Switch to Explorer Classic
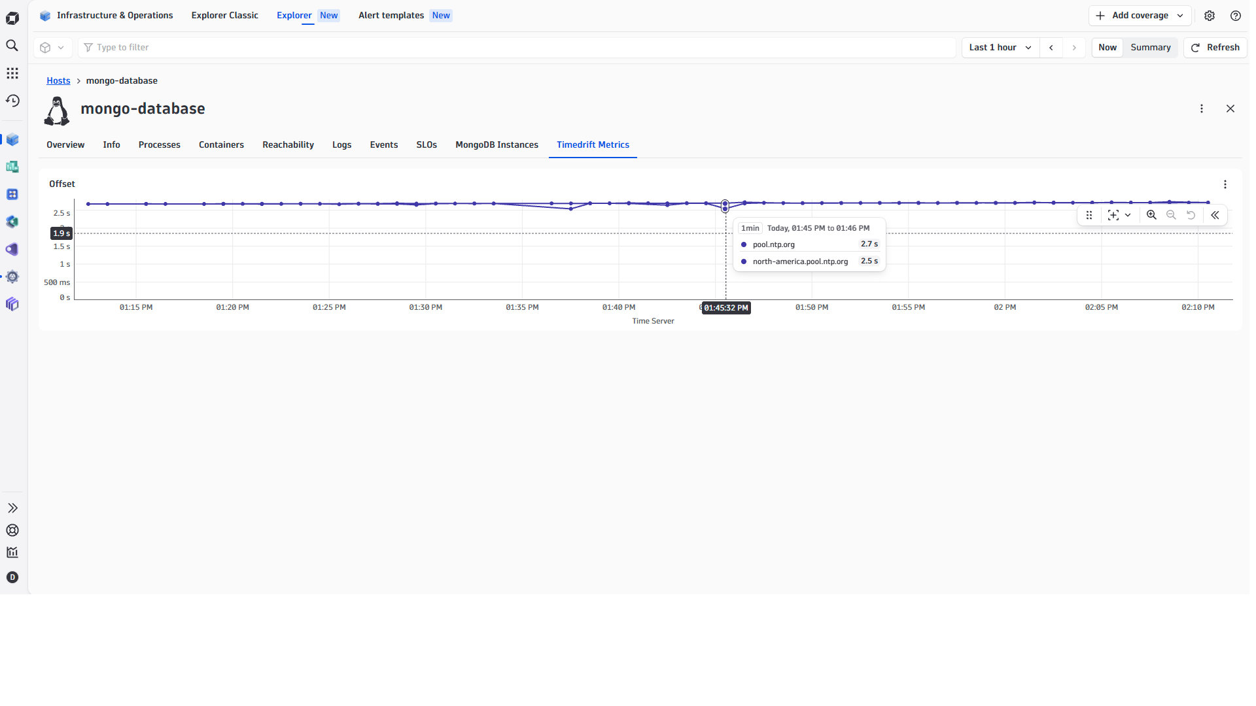 (224, 16)
